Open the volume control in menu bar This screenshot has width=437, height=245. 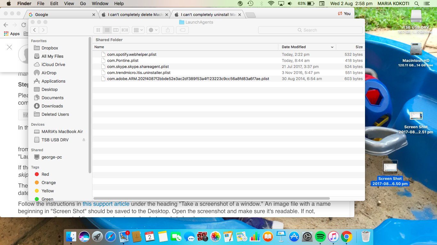click(x=290, y=4)
